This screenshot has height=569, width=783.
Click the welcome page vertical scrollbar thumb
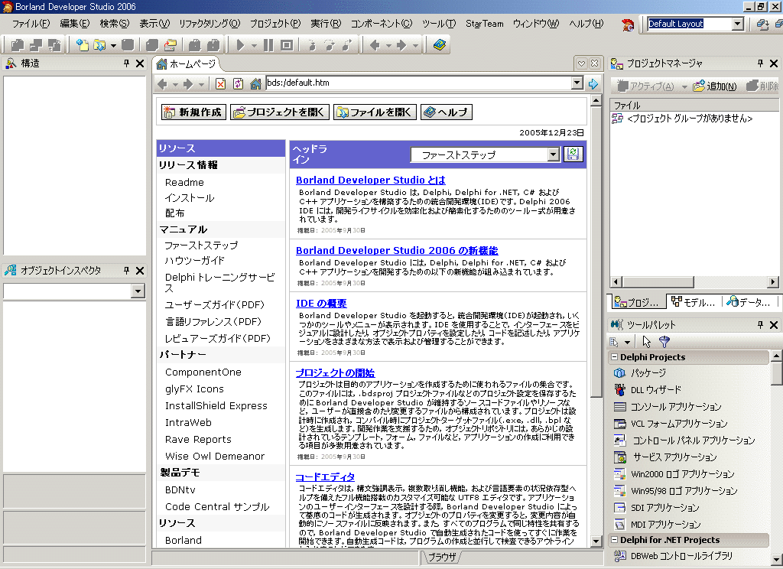[596, 252]
